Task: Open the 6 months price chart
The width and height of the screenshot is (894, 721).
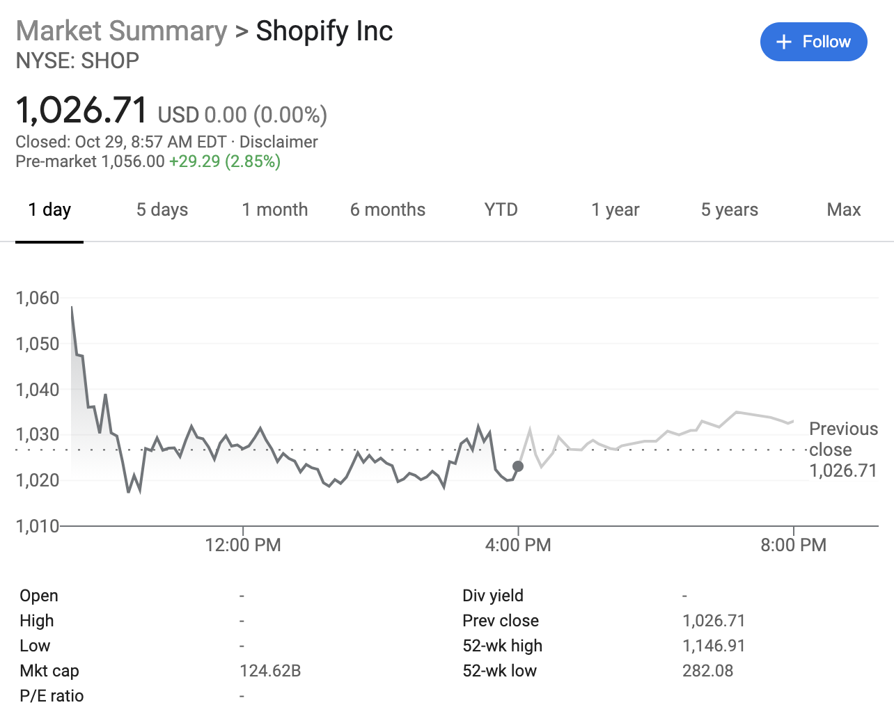Action: (x=388, y=209)
